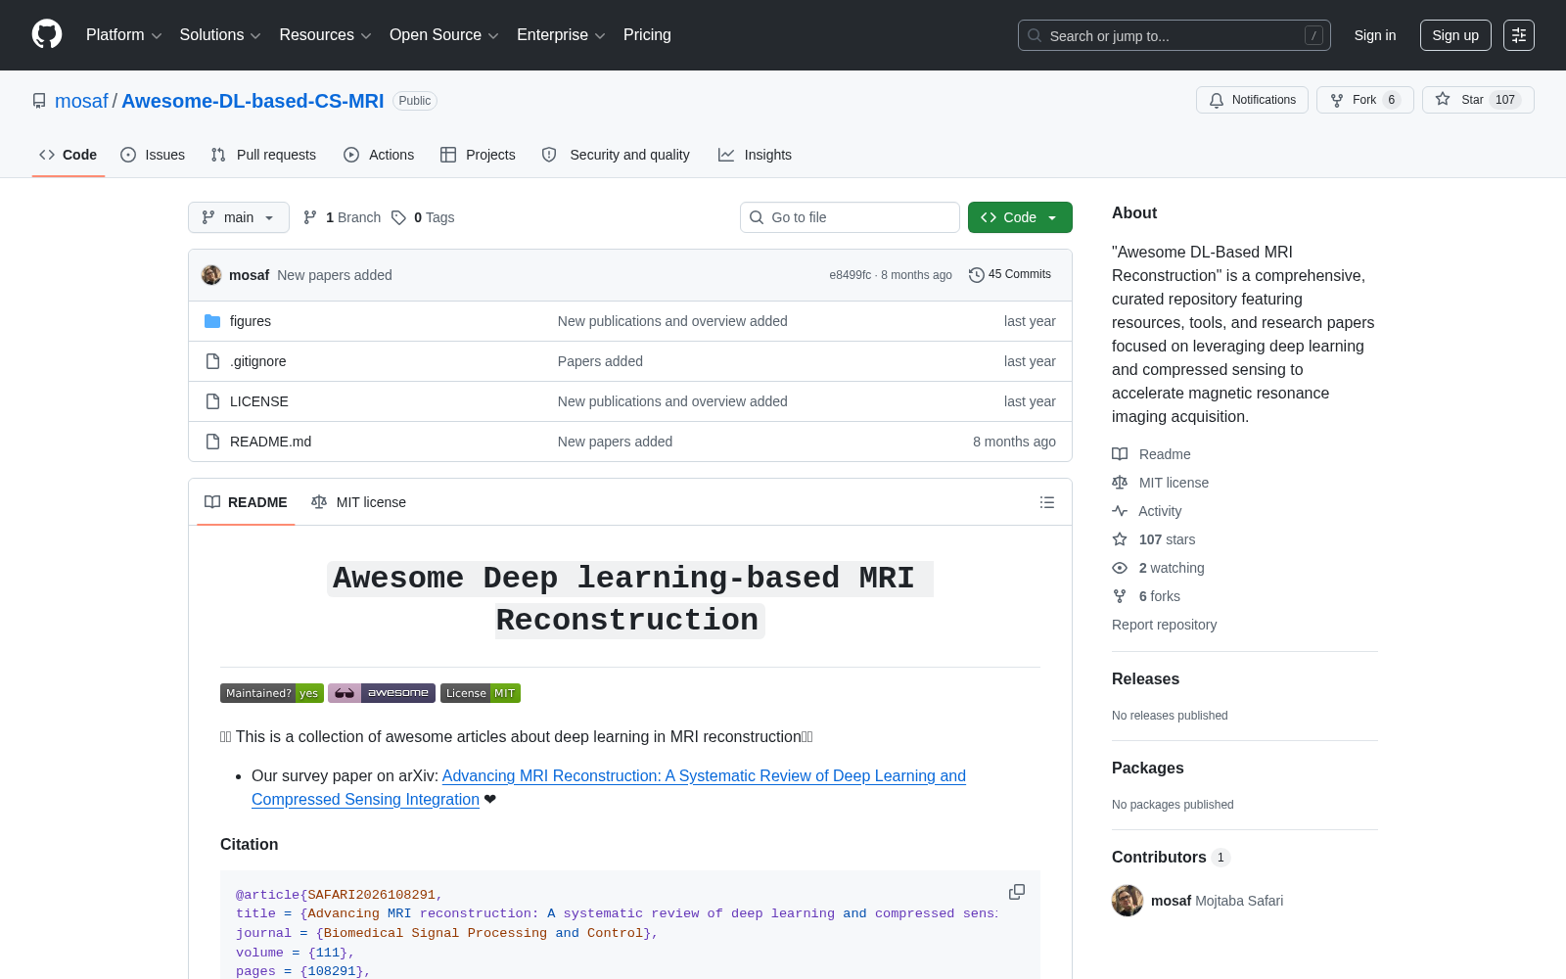This screenshot has width=1566, height=979.
Task: Open the README.md file
Action: tap(270, 442)
